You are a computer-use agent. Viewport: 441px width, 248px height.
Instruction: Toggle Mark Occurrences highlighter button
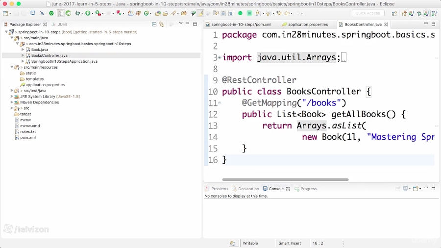click(x=200, y=13)
